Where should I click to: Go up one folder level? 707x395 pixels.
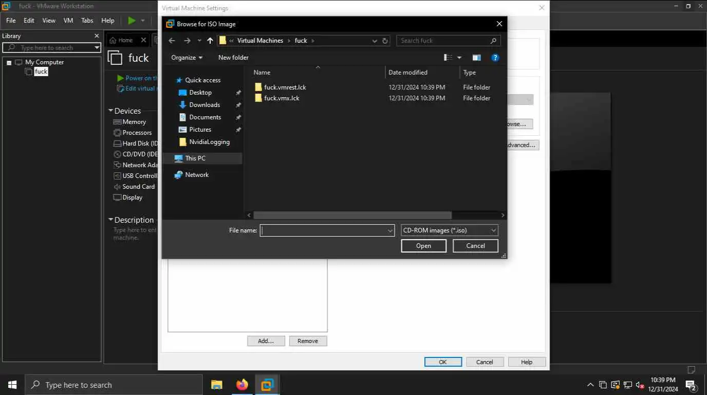pyautogui.click(x=210, y=41)
